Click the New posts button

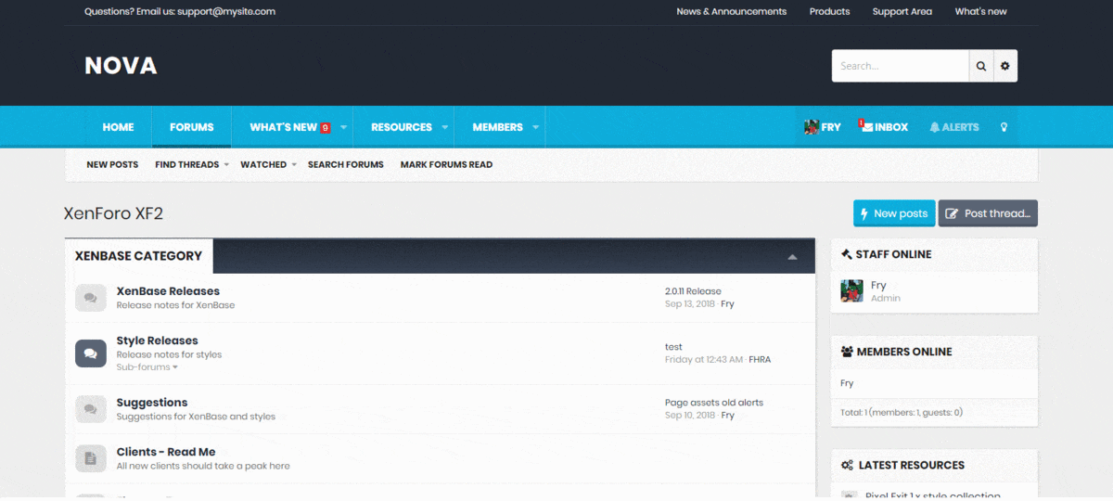click(x=894, y=213)
